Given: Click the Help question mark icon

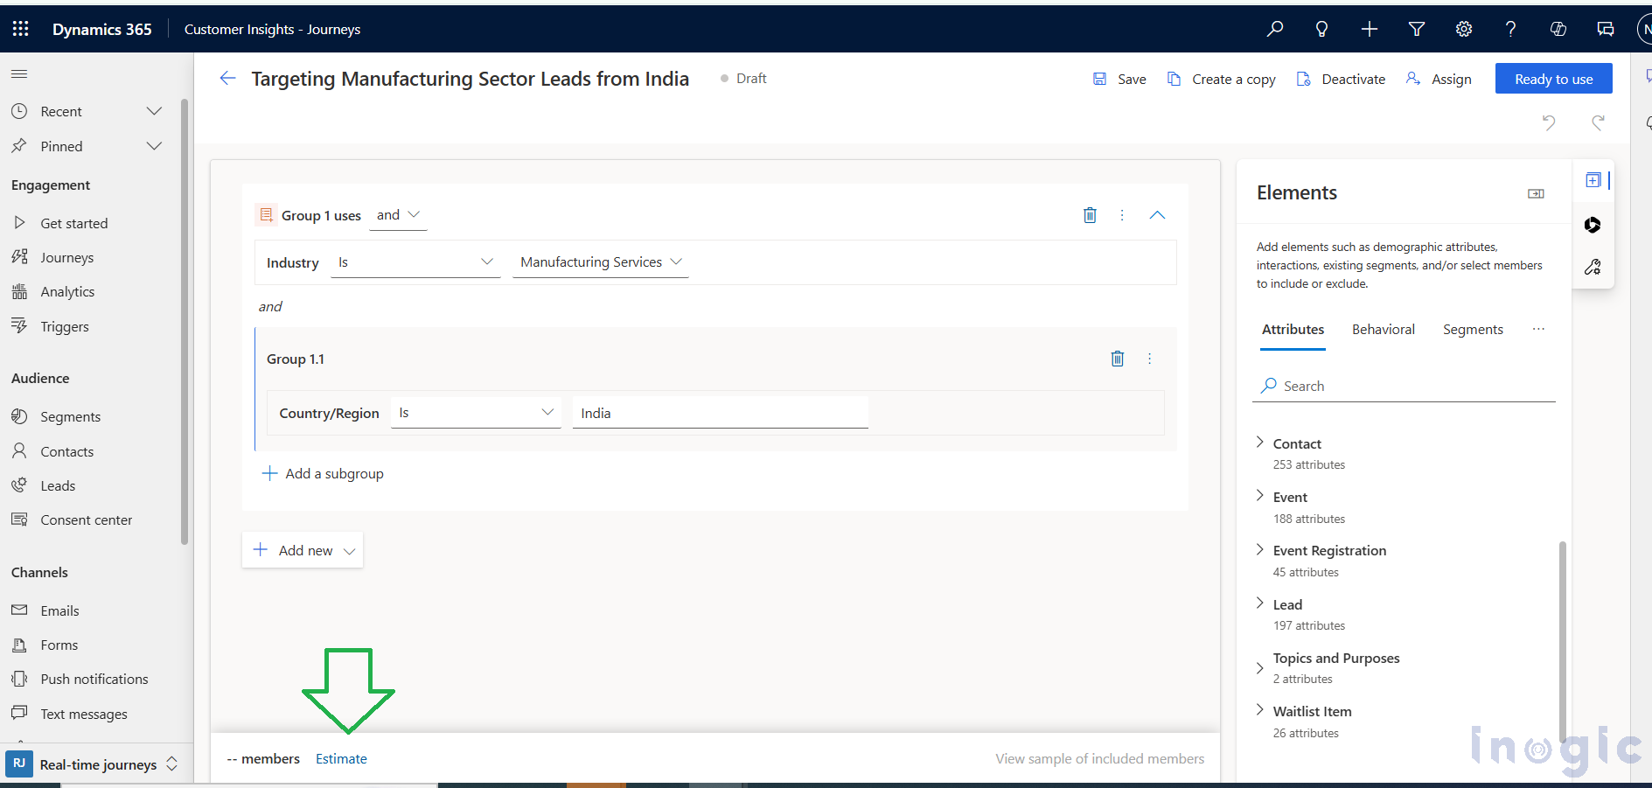Looking at the screenshot, I should click(1510, 29).
